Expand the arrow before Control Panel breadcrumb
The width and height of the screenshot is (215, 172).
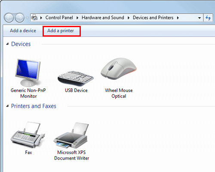[41, 18]
